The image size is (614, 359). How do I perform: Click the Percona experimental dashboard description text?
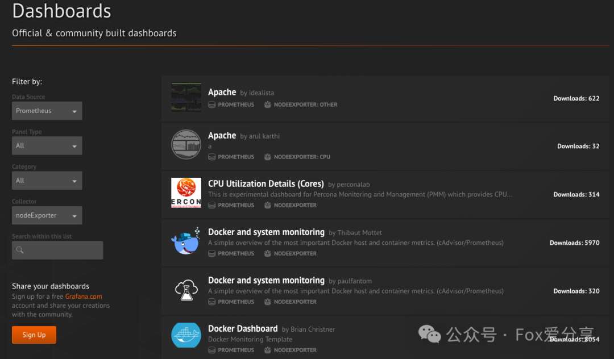(360, 194)
